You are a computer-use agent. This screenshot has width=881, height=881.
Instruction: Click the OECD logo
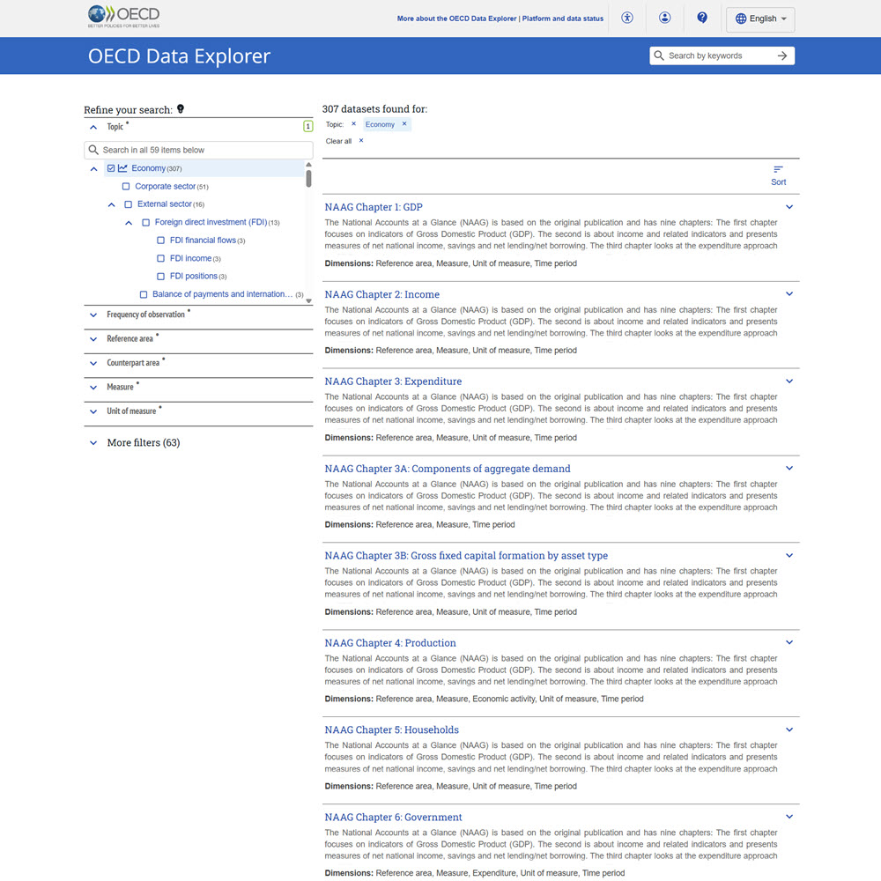pyautogui.click(x=123, y=16)
